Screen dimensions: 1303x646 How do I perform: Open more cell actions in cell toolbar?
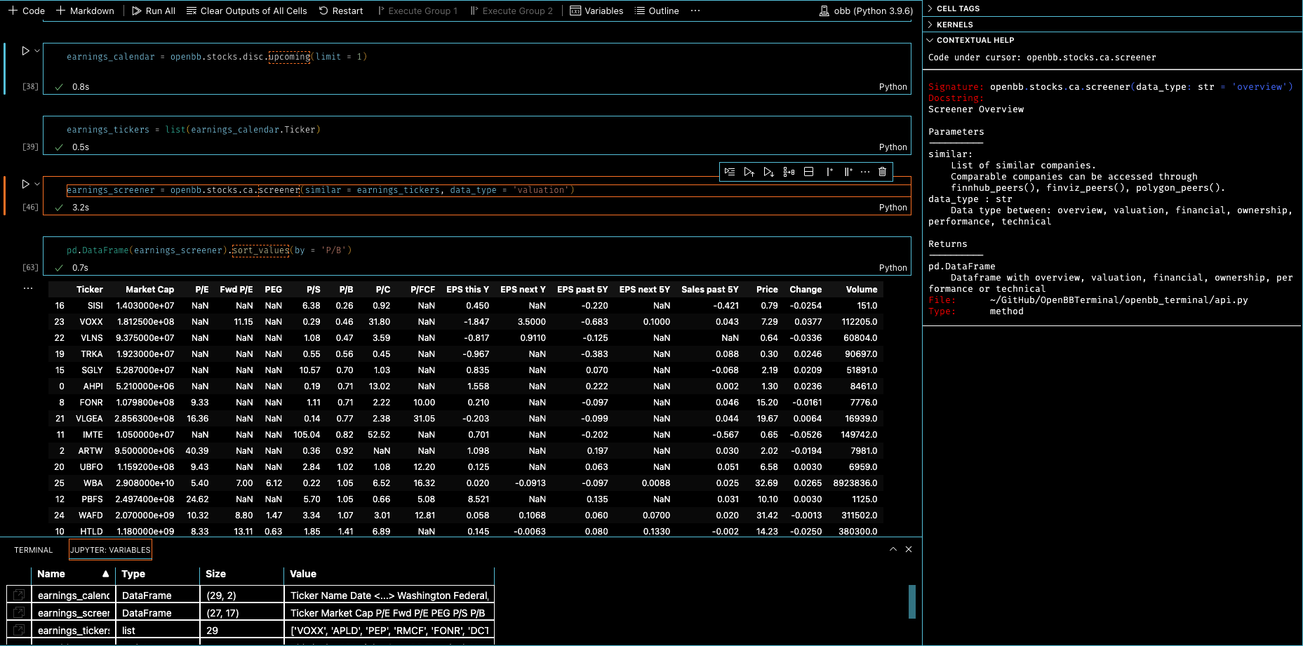pyautogui.click(x=865, y=172)
